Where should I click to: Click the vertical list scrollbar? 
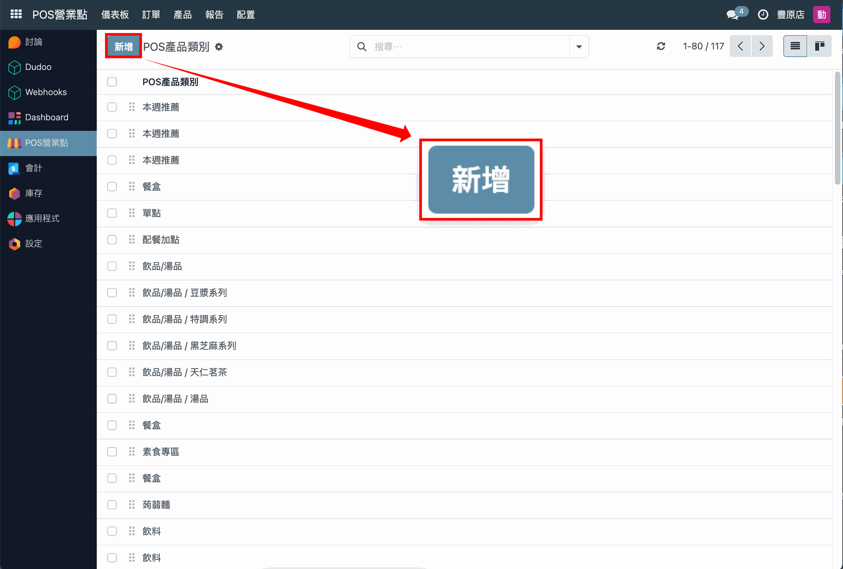click(x=837, y=127)
